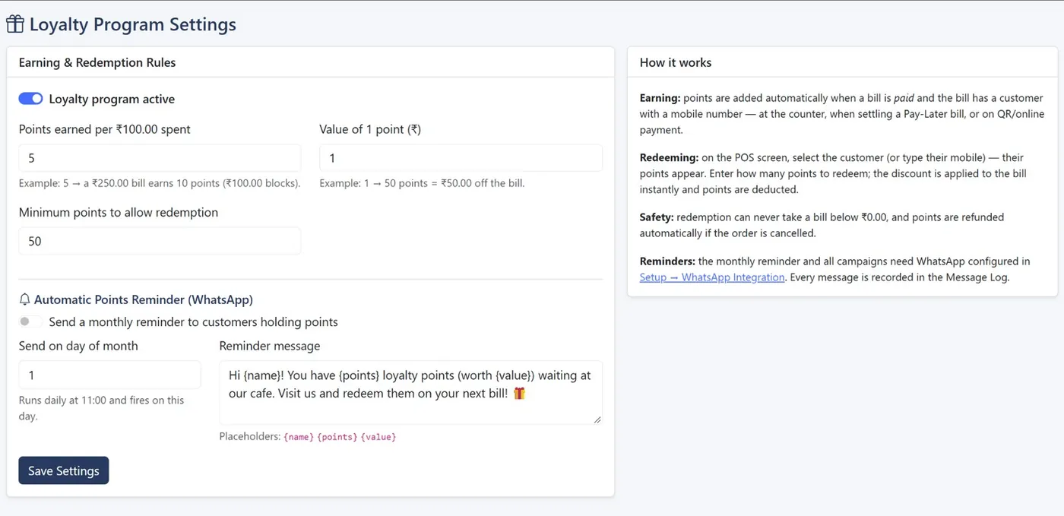The height and width of the screenshot is (516, 1064).
Task: Click the 'Minimum points to allow redemption' label
Action: point(119,212)
